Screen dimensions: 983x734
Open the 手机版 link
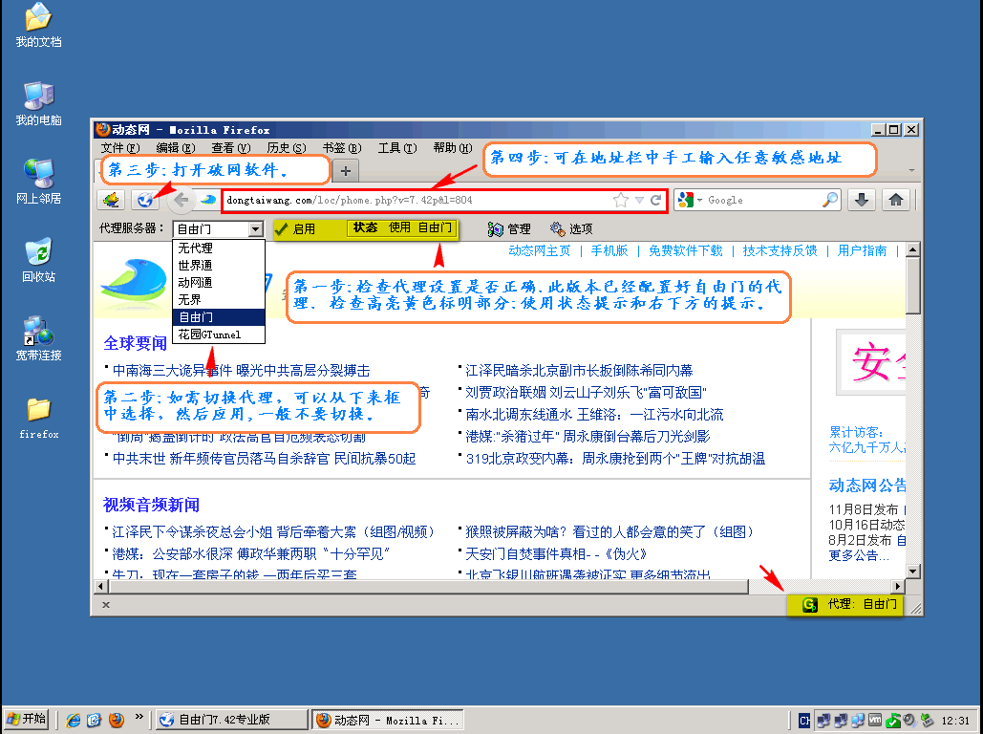click(609, 251)
